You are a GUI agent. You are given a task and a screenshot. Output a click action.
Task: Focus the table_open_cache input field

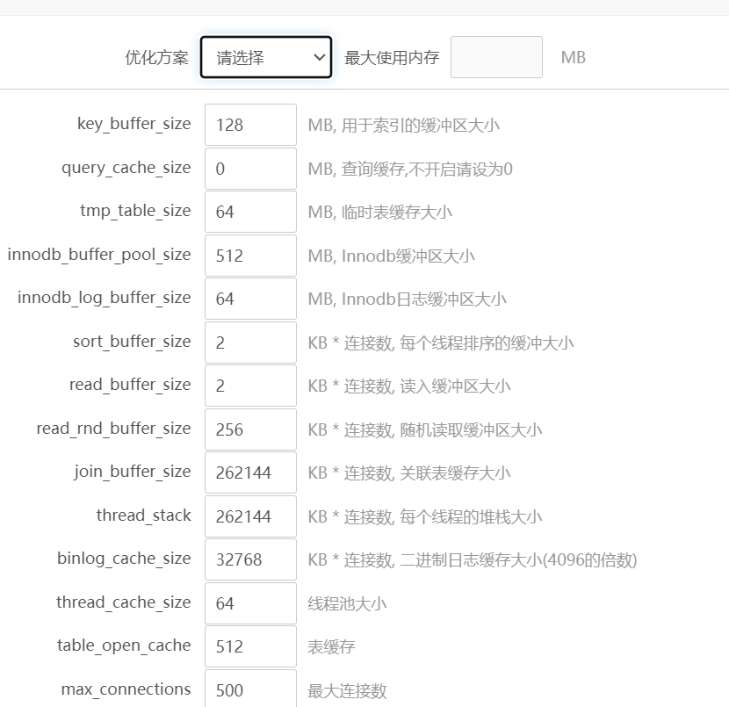[x=250, y=646]
